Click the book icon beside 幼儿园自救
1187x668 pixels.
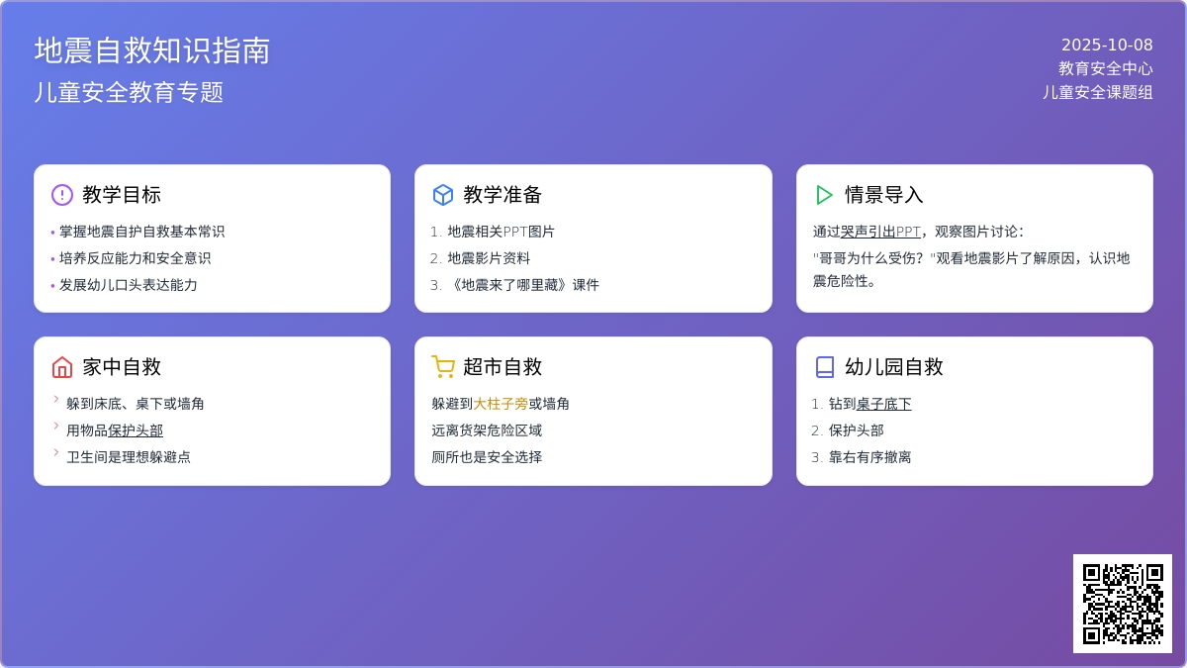coord(824,367)
